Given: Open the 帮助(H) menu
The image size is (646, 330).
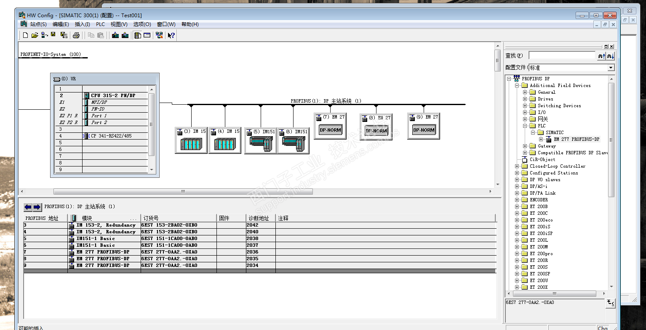Looking at the screenshot, I should coord(190,24).
